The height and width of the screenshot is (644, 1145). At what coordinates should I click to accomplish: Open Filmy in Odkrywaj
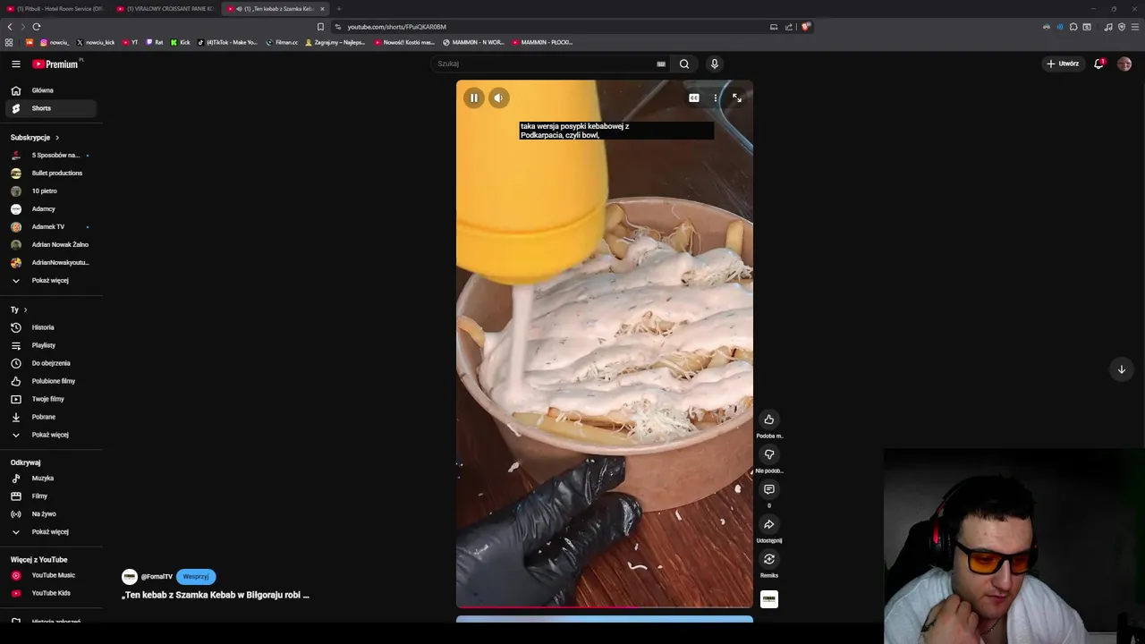coord(51,496)
